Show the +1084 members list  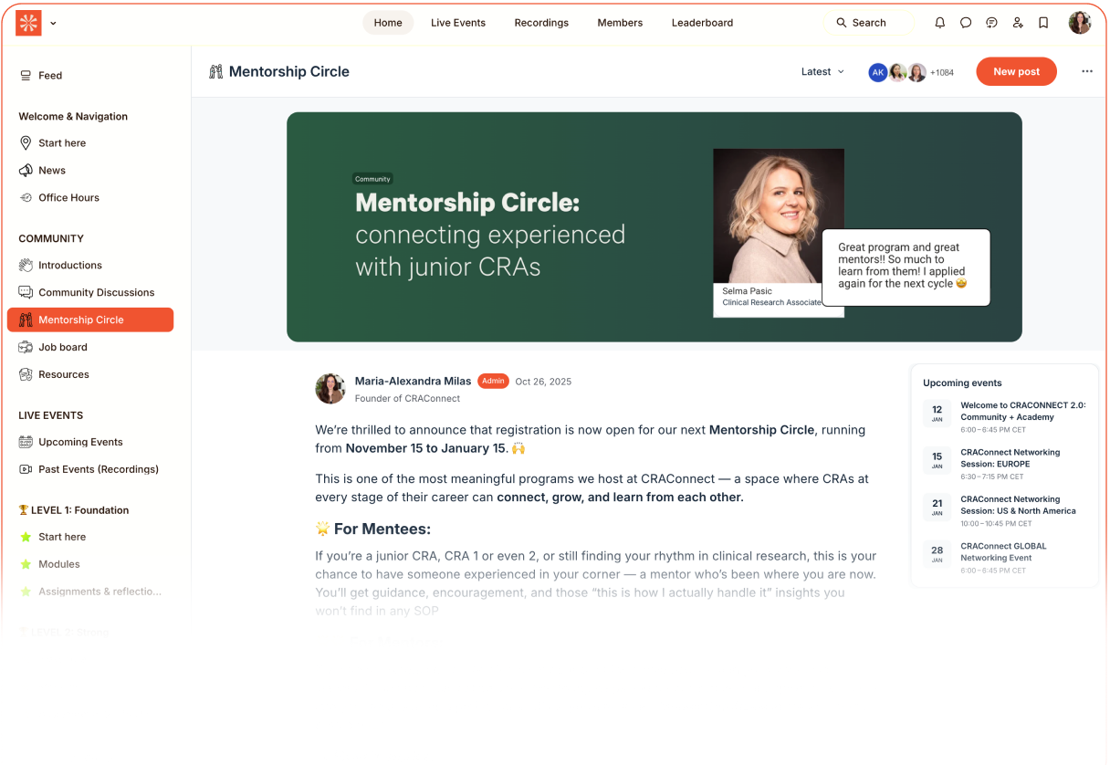coord(942,73)
